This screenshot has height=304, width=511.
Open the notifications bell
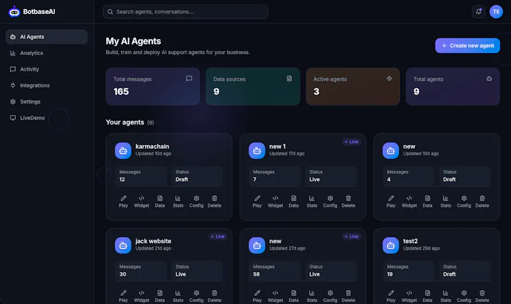pyautogui.click(x=478, y=11)
